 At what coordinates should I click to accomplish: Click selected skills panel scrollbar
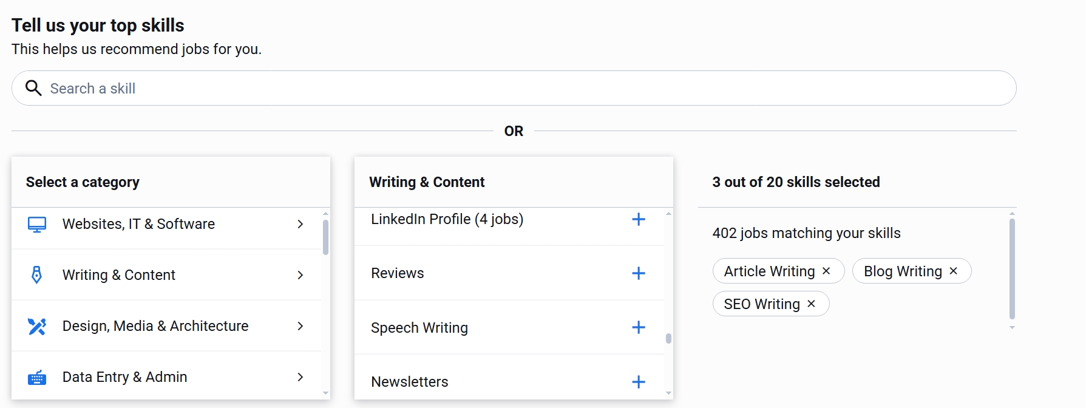click(x=1012, y=269)
